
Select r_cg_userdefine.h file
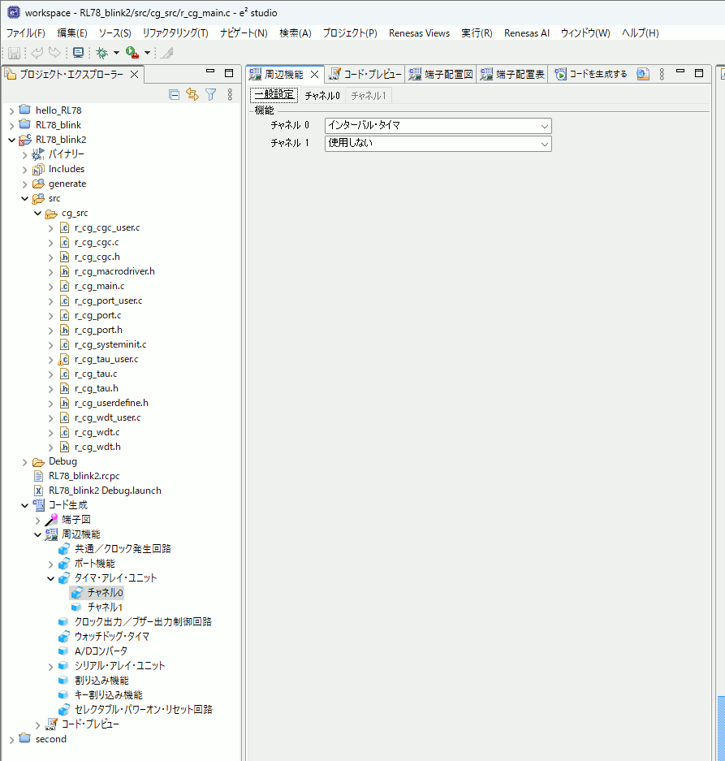[111, 404]
